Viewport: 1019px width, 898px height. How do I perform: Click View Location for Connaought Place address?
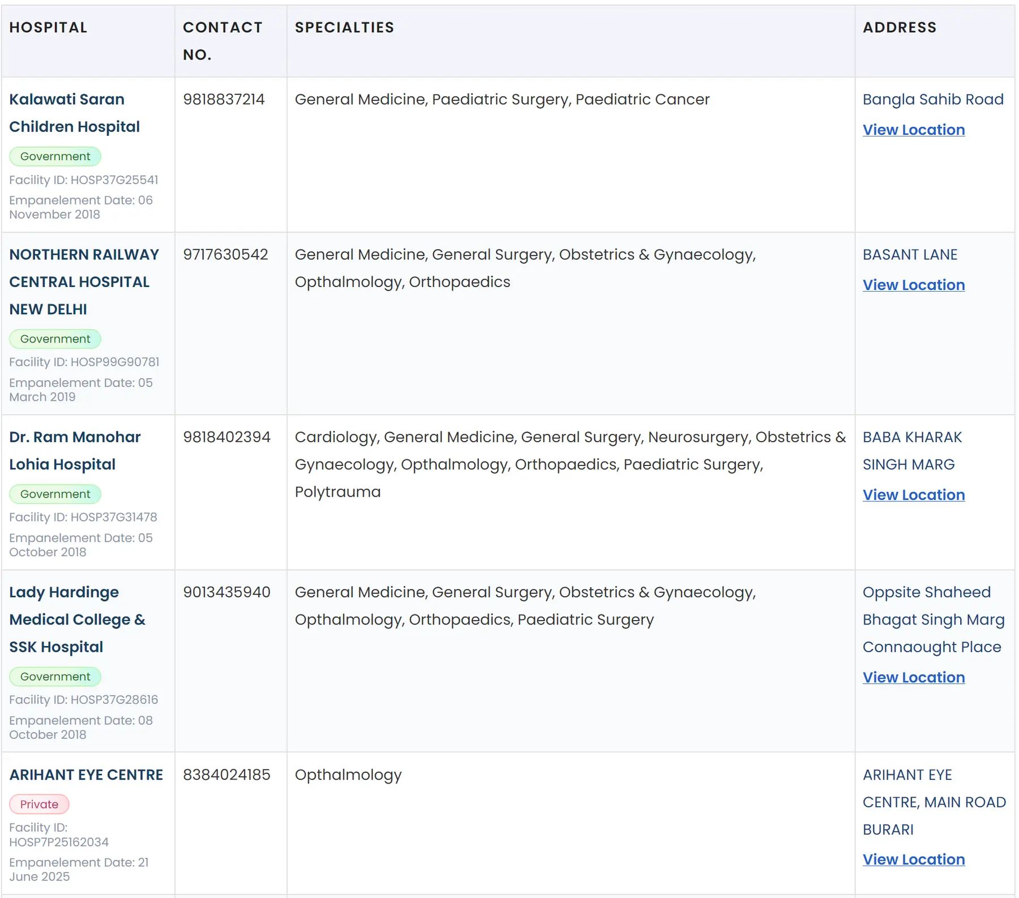click(913, 677)
